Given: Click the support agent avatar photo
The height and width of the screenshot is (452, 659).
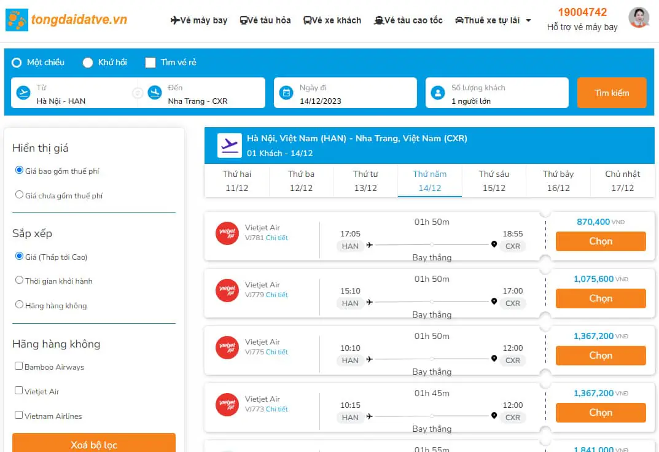Looking at the screenshot, I should (639, 18).
